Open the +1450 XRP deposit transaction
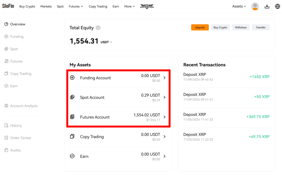The image size is (282, 175). click(x=226, y=77)
